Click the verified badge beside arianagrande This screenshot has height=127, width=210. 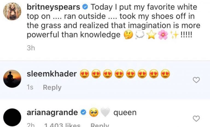click(84, 113)
